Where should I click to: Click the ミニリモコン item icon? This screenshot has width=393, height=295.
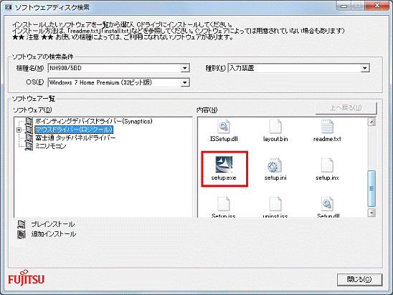tap(29, 146)
